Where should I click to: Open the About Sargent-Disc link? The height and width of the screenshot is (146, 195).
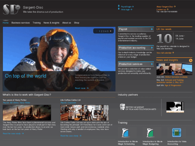tap(166, 7)
